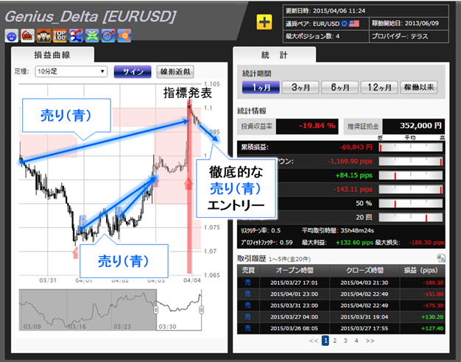This screenshot has width=461, height=362.
Task: Click the クローズ時間 column header
Action: coord(365,270)
